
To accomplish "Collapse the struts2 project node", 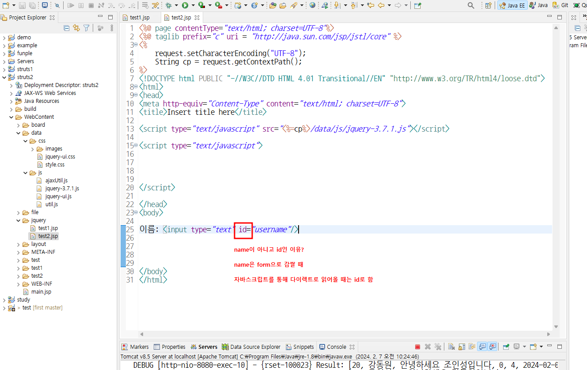I will [x=4, y=77].
